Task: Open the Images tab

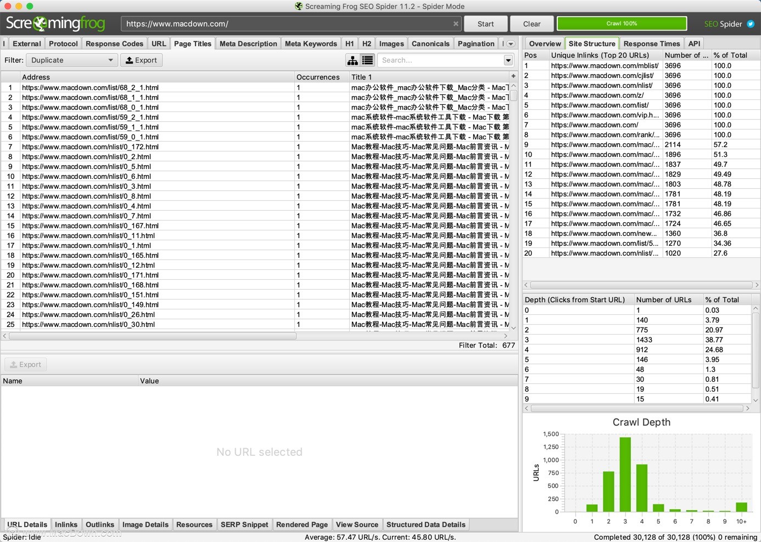Action: (x=391, y=44)
